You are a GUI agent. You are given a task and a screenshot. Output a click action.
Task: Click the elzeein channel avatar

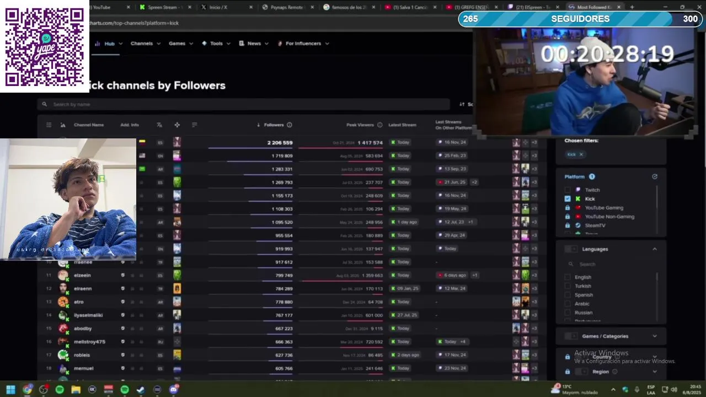(x=63, y=275)
